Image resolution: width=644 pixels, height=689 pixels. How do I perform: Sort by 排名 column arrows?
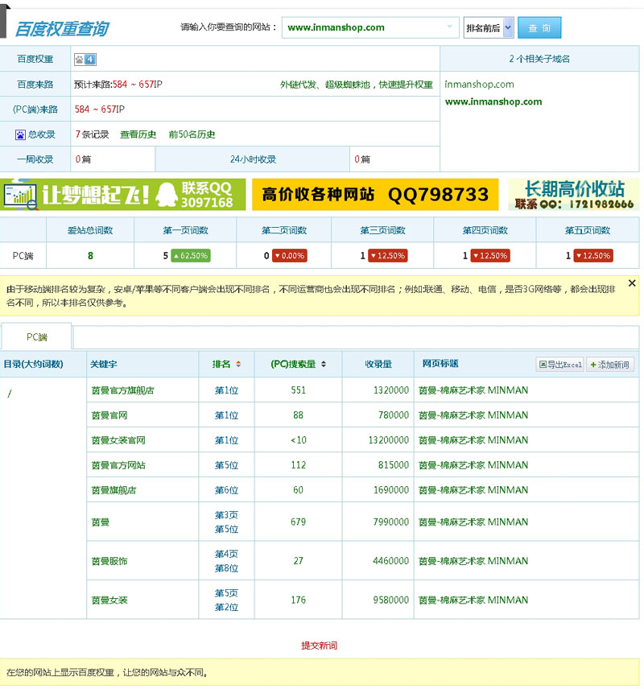(x=238, y=365)
